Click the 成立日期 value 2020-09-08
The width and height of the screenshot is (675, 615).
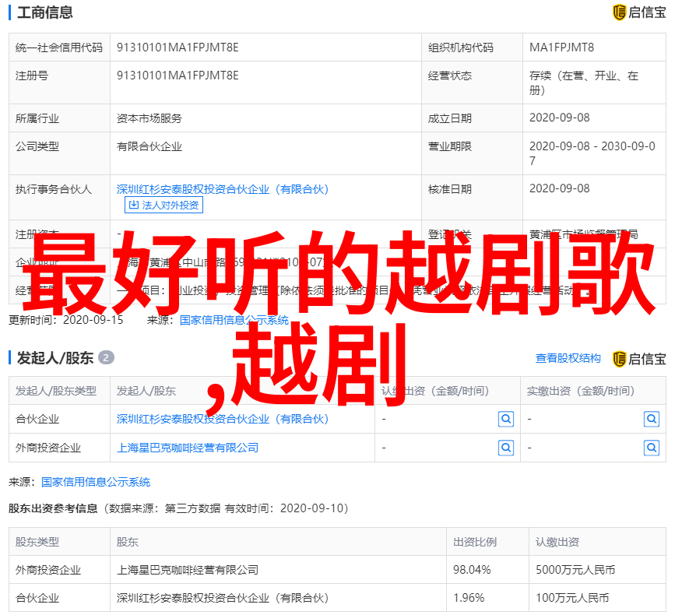click(559, 118)
